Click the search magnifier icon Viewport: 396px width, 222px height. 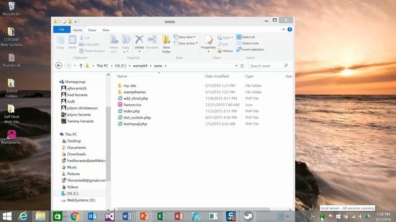coord(286,66)
